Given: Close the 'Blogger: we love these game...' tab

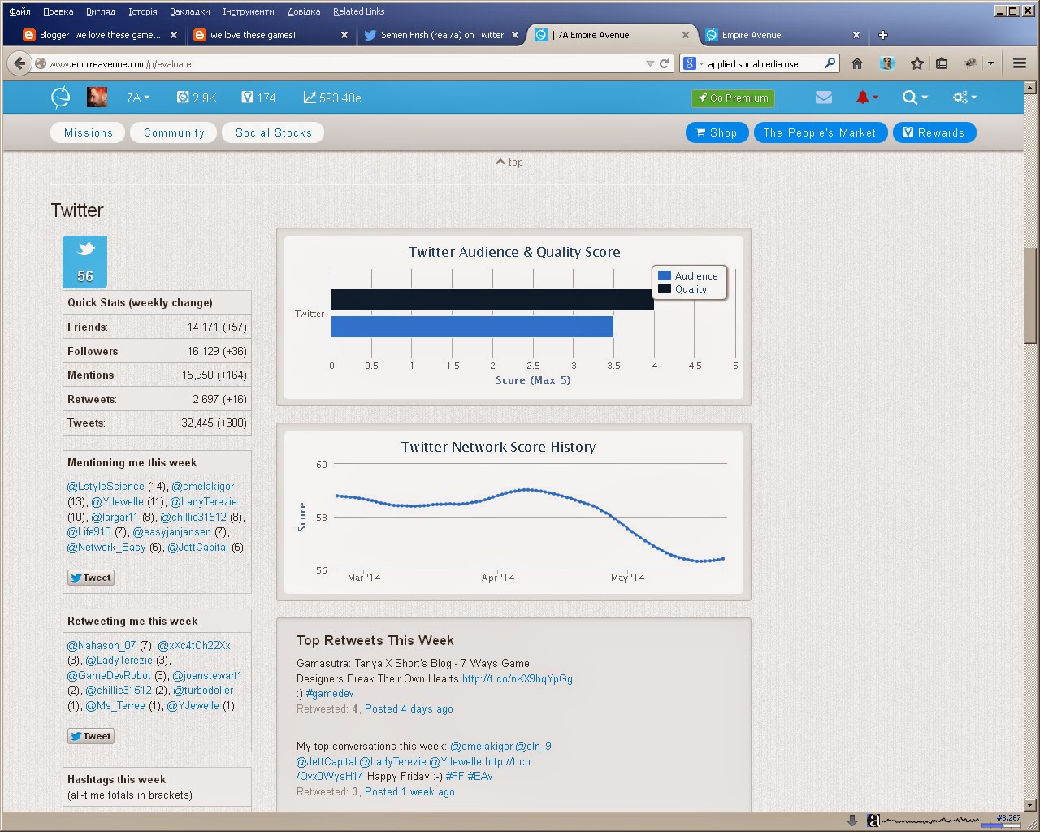Looking at the screenshot, I should [x=174, y=35].
